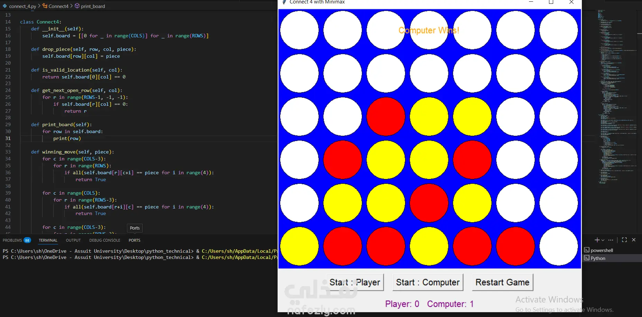Click the Restart Game button
The image size is (642, 317).
pos(502,282)
